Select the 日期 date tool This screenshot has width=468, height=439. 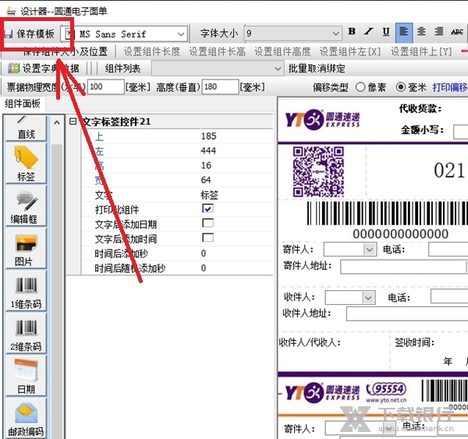click(x=25, y=376)
